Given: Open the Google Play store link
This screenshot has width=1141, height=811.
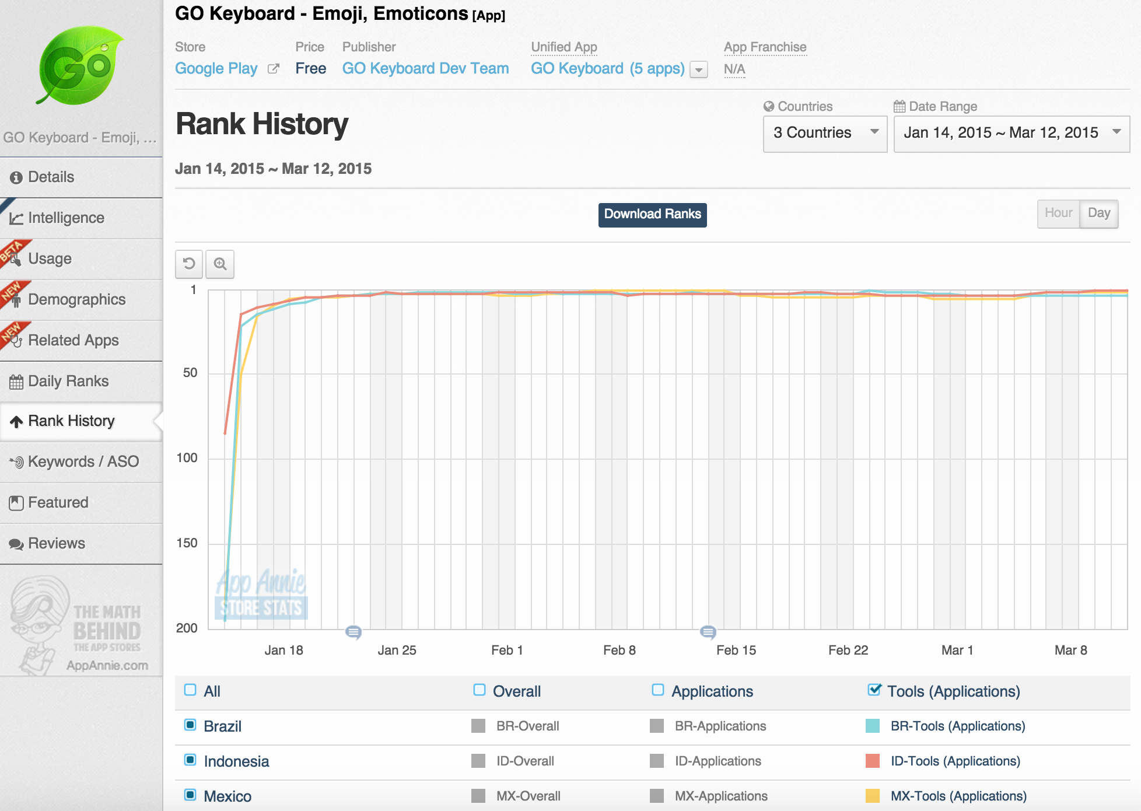Looking at the screenshot, I should (x=216, y=69).
